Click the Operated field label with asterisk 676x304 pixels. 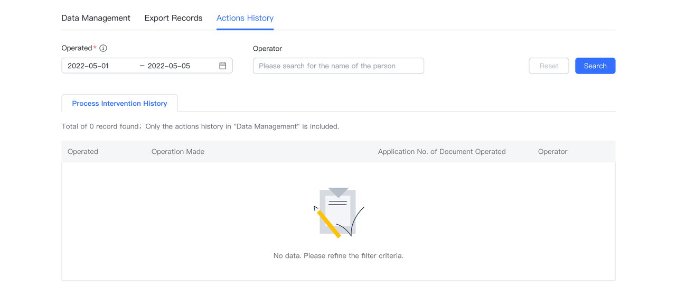(x=78, y=48)
